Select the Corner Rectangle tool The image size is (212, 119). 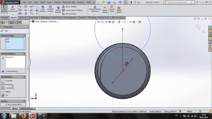point(20,10)
